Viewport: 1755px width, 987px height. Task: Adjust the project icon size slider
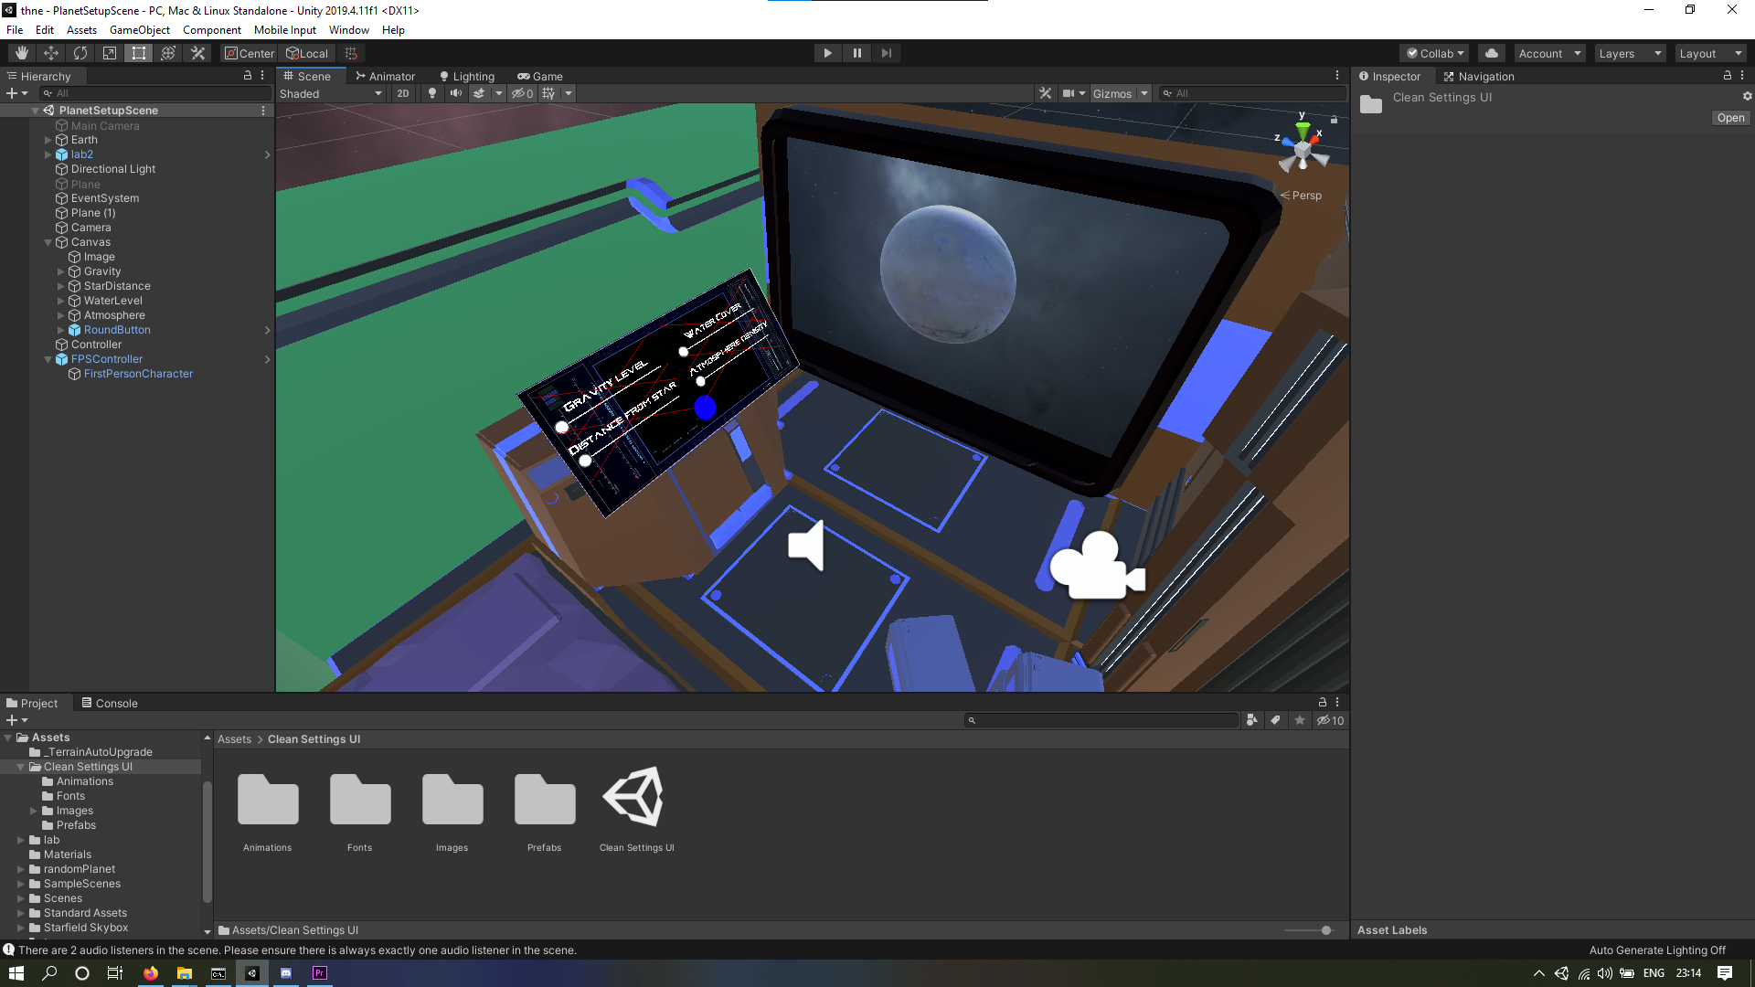tap(1325, 930)
